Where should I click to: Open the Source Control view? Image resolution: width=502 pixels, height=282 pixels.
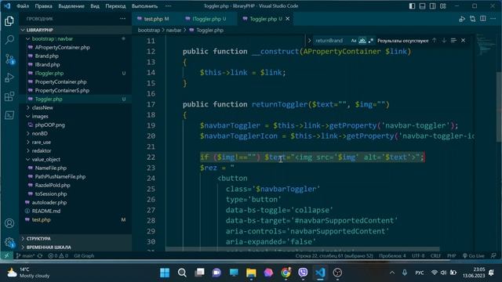[x=9, y=60]
